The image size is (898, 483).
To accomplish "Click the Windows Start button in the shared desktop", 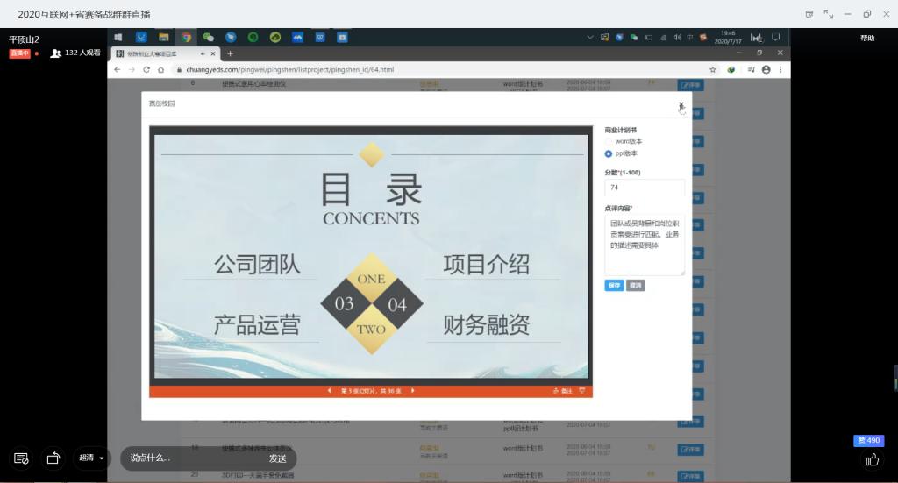I will 118,37.
